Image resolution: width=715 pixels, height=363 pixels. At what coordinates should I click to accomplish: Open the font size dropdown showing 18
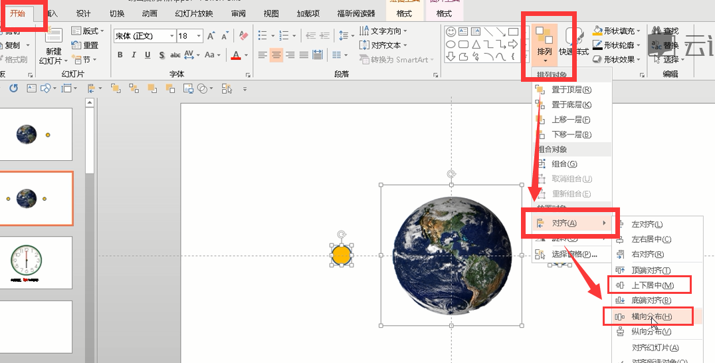199,36
